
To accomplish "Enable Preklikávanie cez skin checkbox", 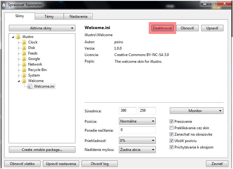I will (172, 128).
